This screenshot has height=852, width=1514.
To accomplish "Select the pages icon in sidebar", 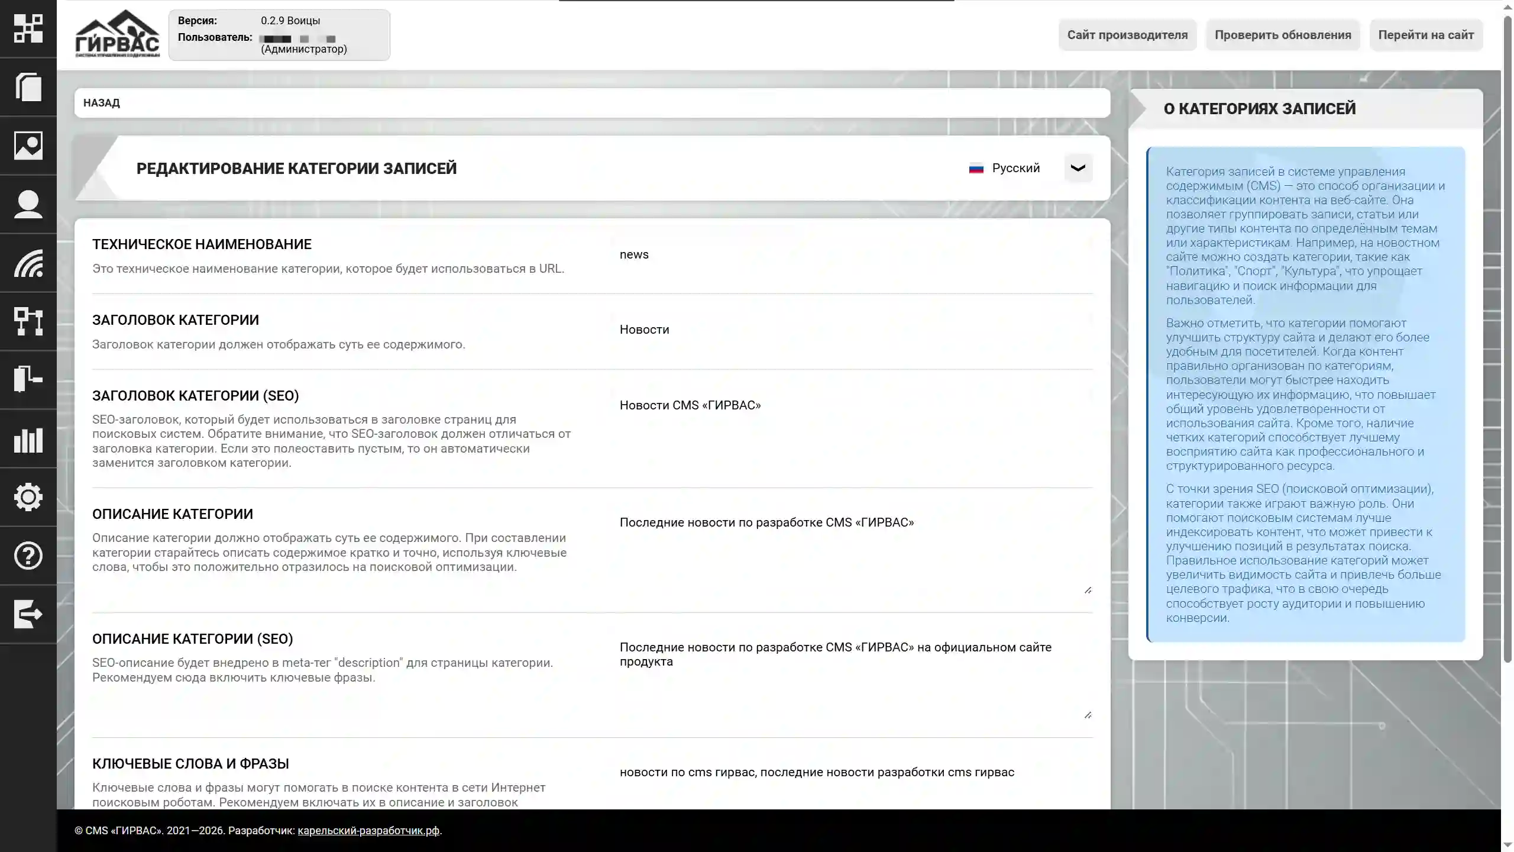I will pyautogui.click(x=28, y=88).
